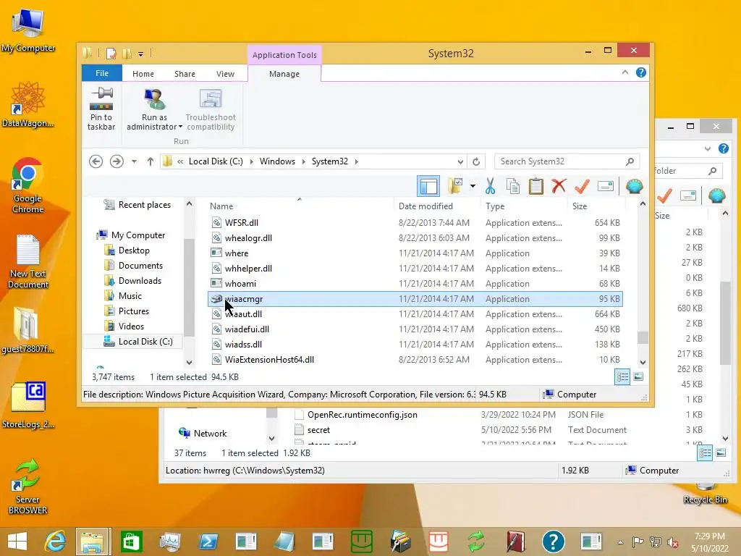This screenshot has width=741, height=556.
Task: Open the recent locations dropdown arrow
Action: click(134, 161)
